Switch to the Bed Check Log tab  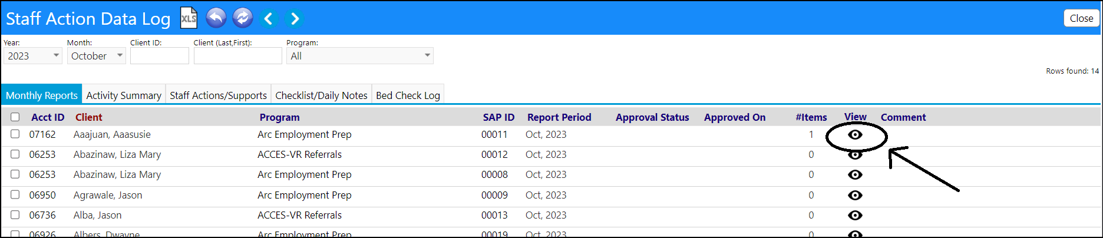coord(408,95)
